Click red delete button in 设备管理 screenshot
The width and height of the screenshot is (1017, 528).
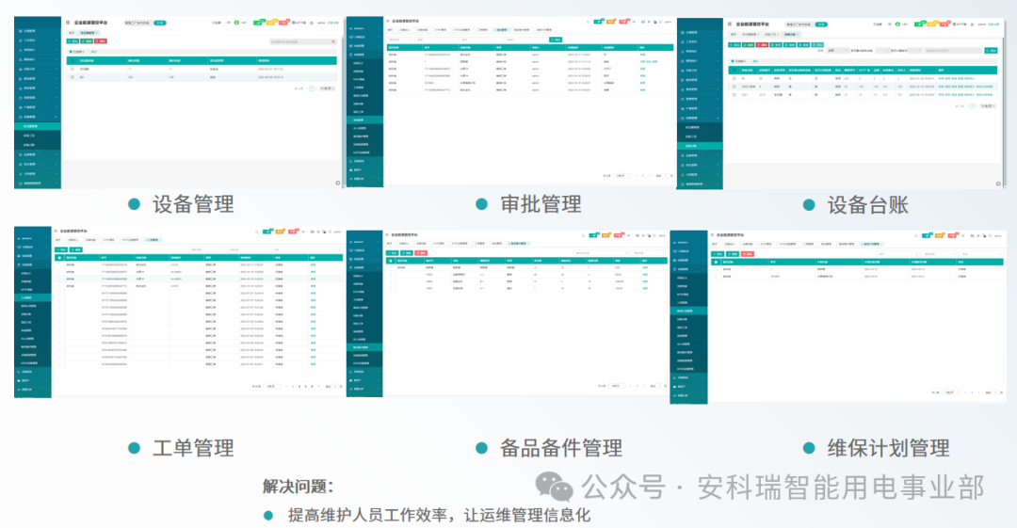click(x=101, y=40)
